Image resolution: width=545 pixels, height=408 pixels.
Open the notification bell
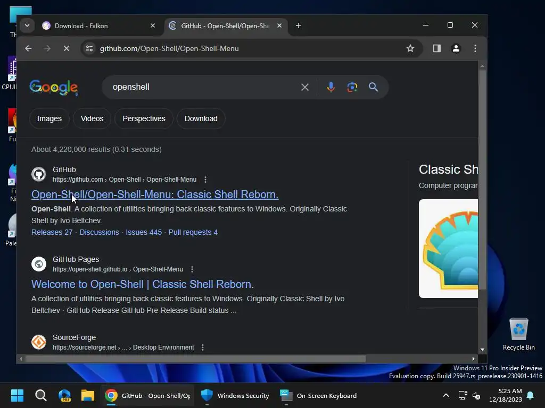(531, 395)
